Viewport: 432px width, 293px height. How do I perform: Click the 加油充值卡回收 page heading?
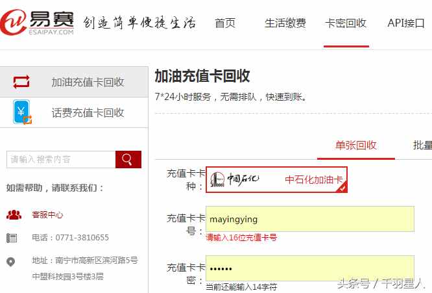click(x=202, y=76)
